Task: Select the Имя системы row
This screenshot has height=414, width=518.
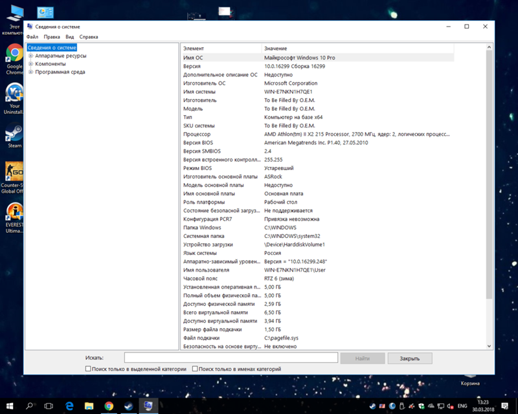Action: (x=317, y=92)
